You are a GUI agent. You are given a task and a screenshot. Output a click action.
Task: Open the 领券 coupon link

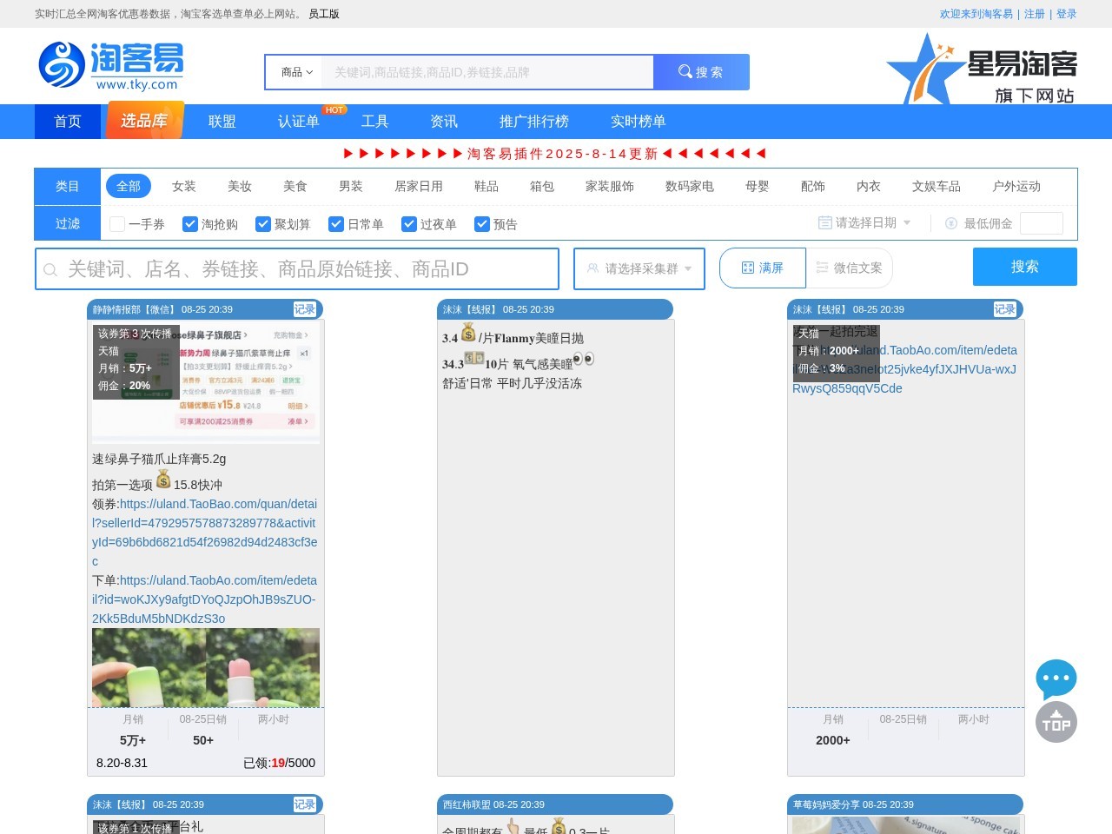205,533
